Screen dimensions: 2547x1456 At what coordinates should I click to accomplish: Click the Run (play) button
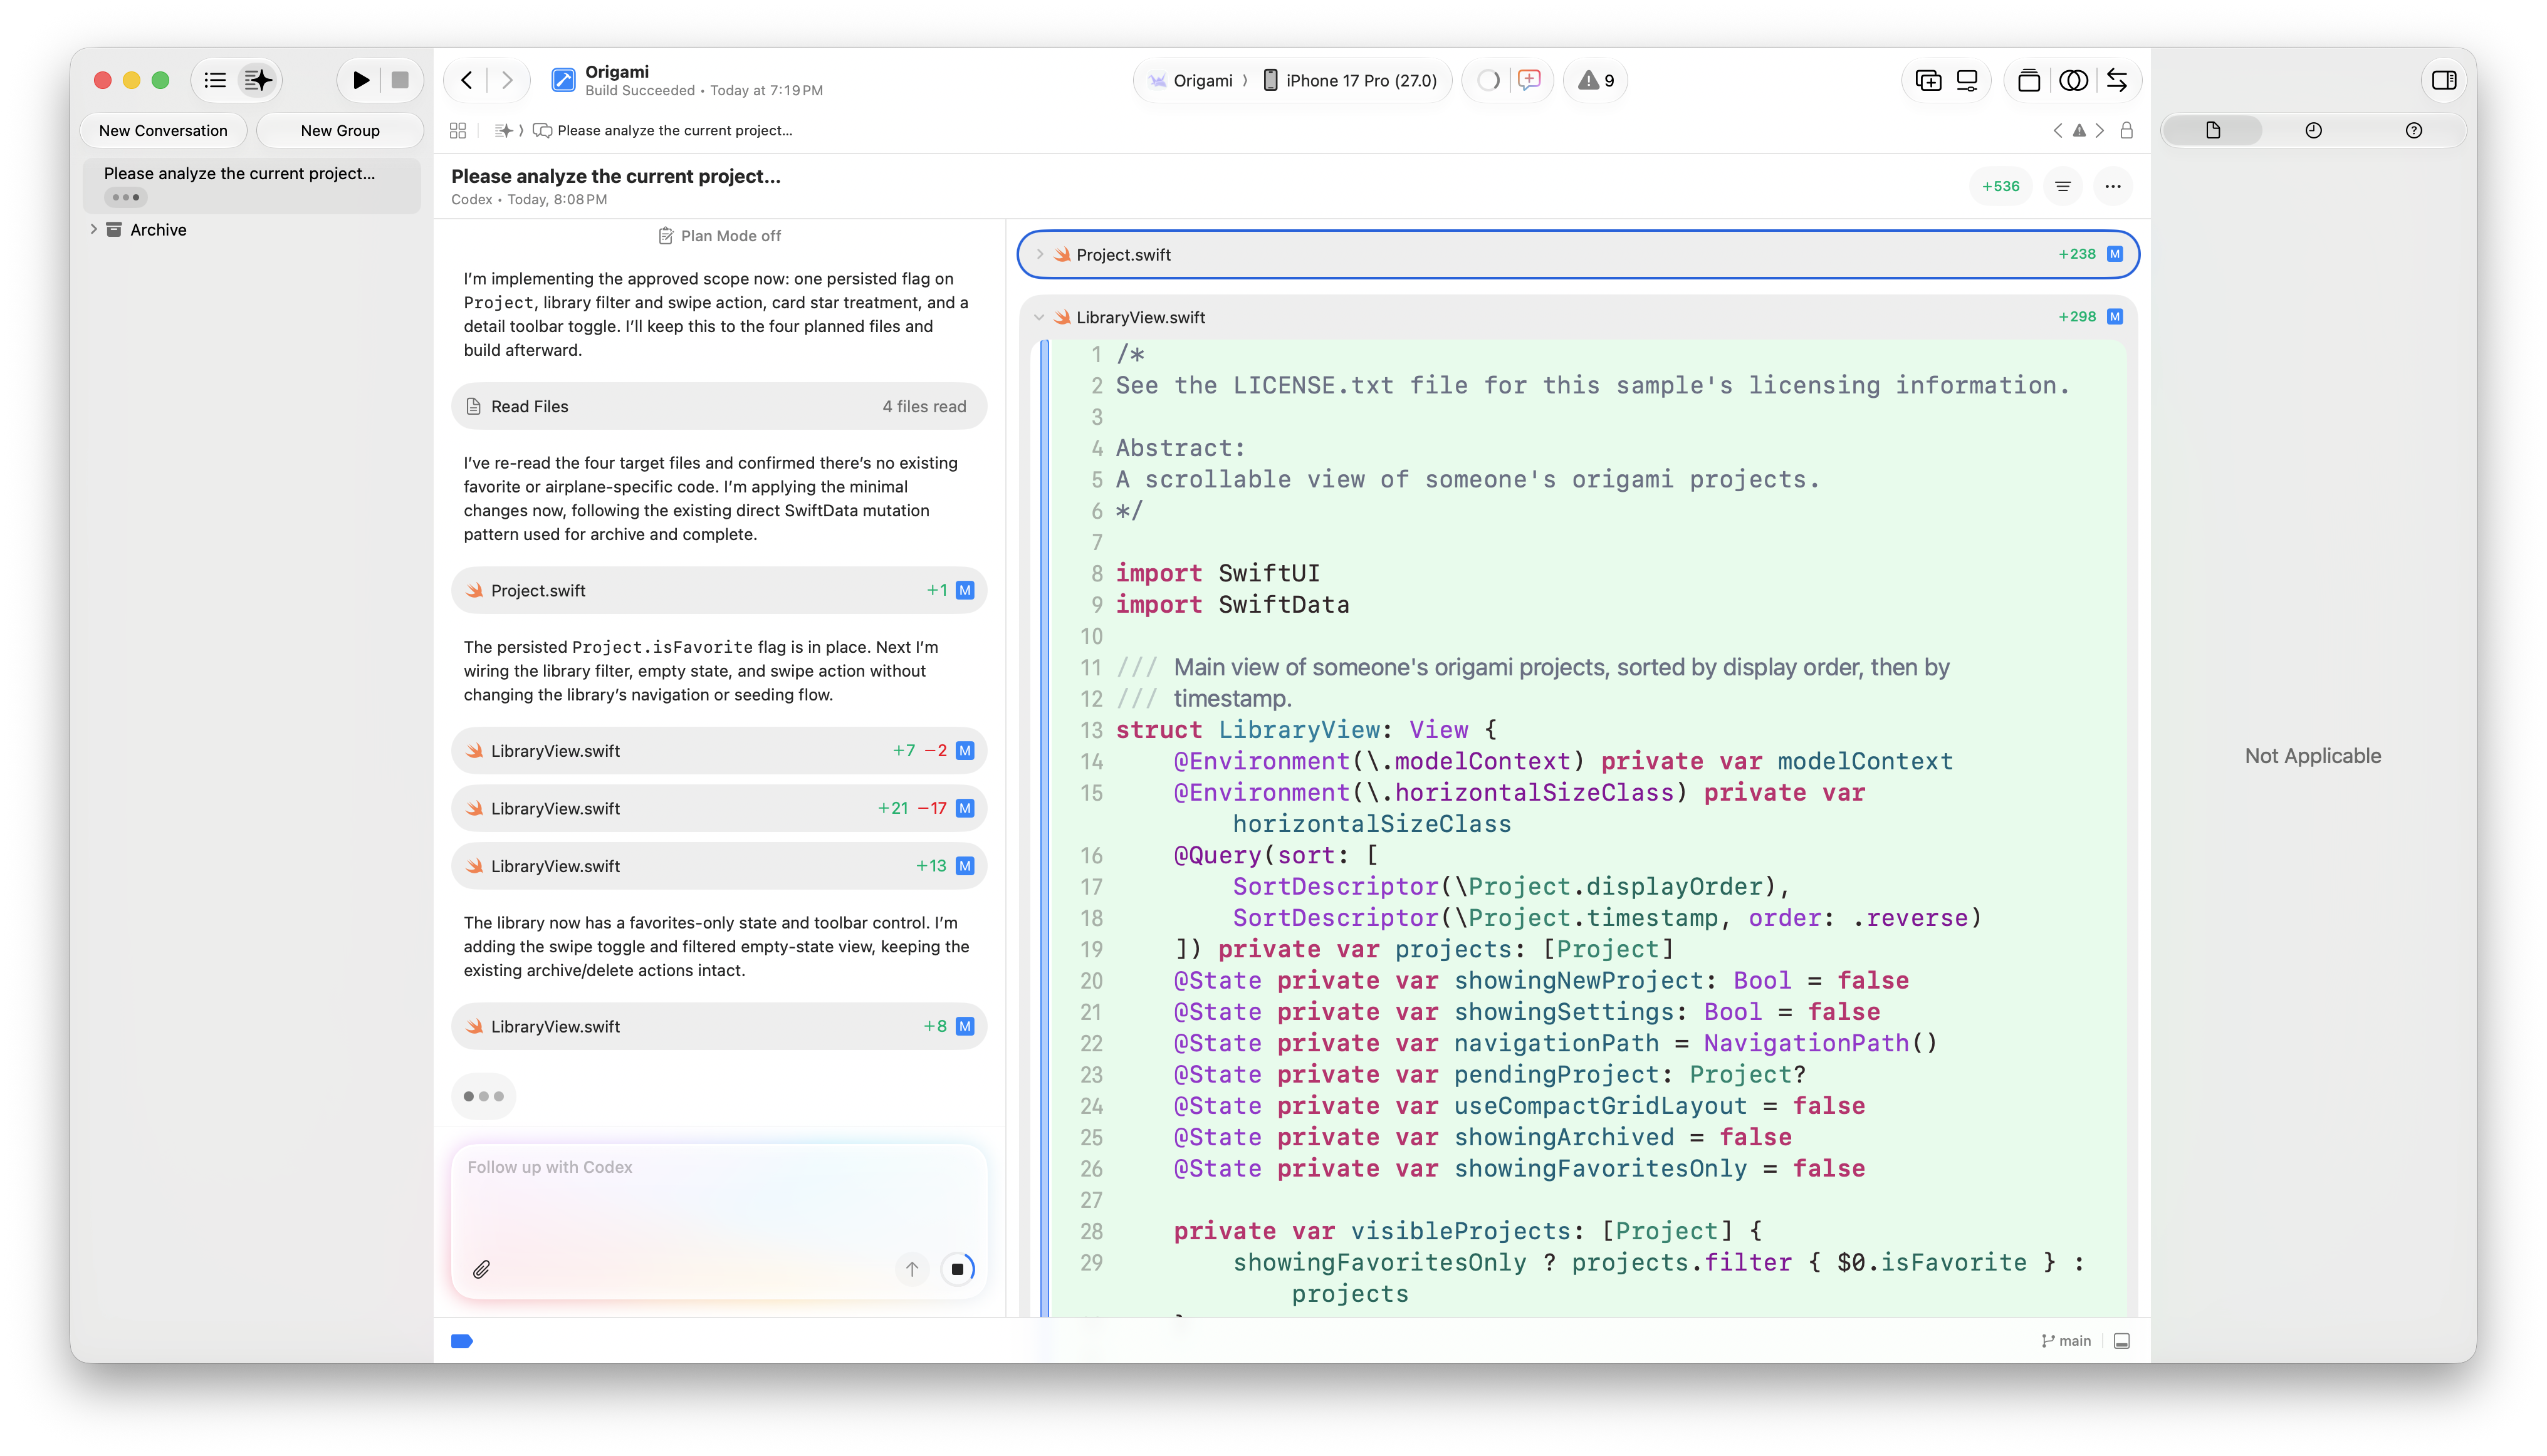coord(360,80)
